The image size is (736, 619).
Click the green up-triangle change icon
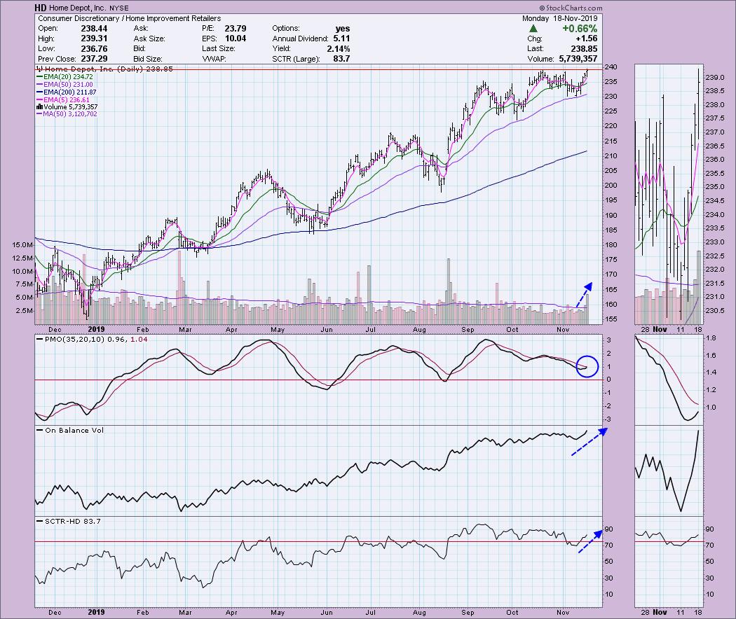tap(533, 29)
